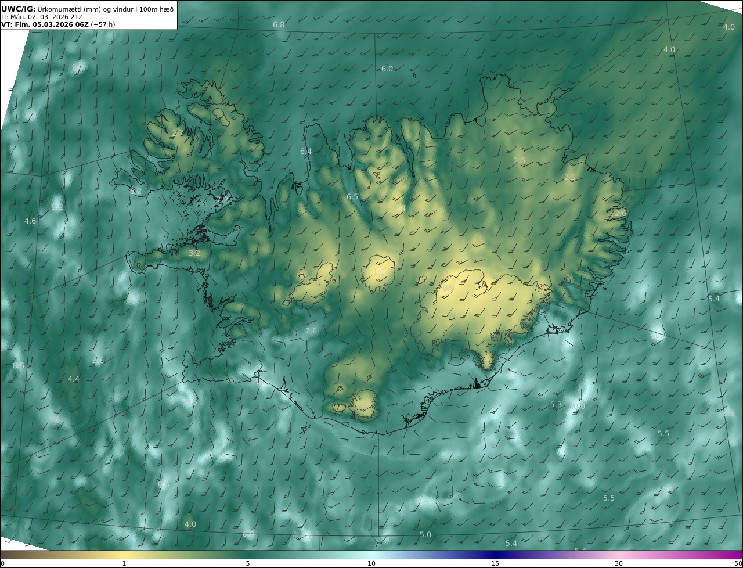Click the '4.6' value off west coast

pos(30,221)
